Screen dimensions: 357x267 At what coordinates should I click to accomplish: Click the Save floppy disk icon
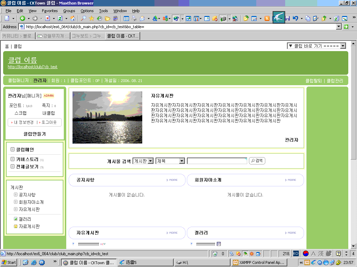(287, 18)
